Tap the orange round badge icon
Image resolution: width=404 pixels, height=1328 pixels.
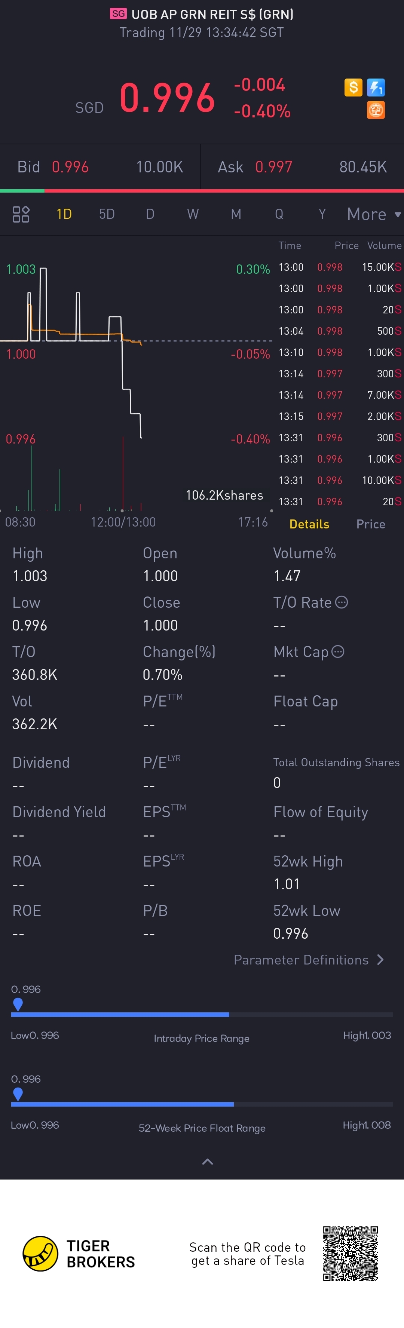point(376,110)
